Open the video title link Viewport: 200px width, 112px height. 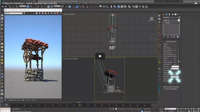coord(30,3)
